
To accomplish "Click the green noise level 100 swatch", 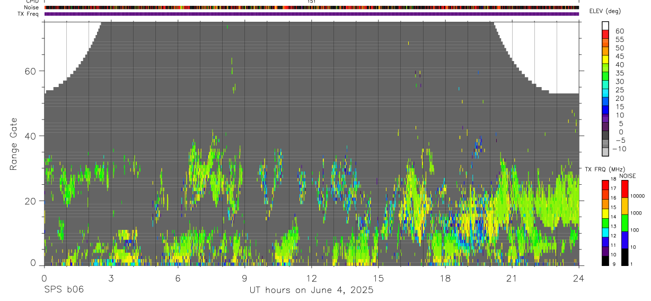I will (624, 223).
